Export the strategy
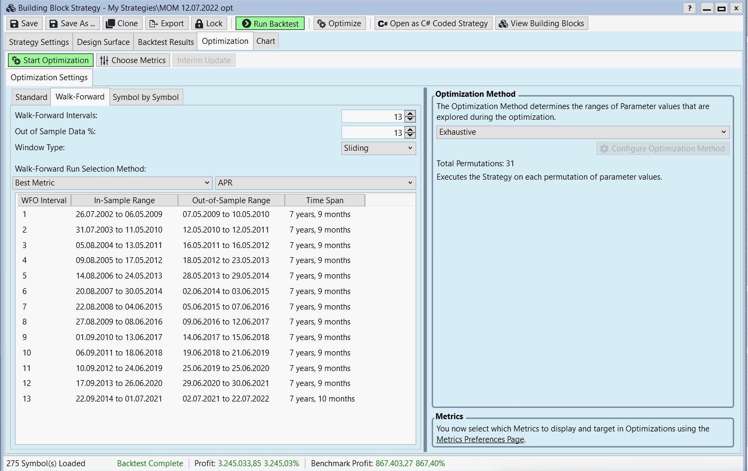This screenshot has height=471, width=748. (x=167, y=24)
